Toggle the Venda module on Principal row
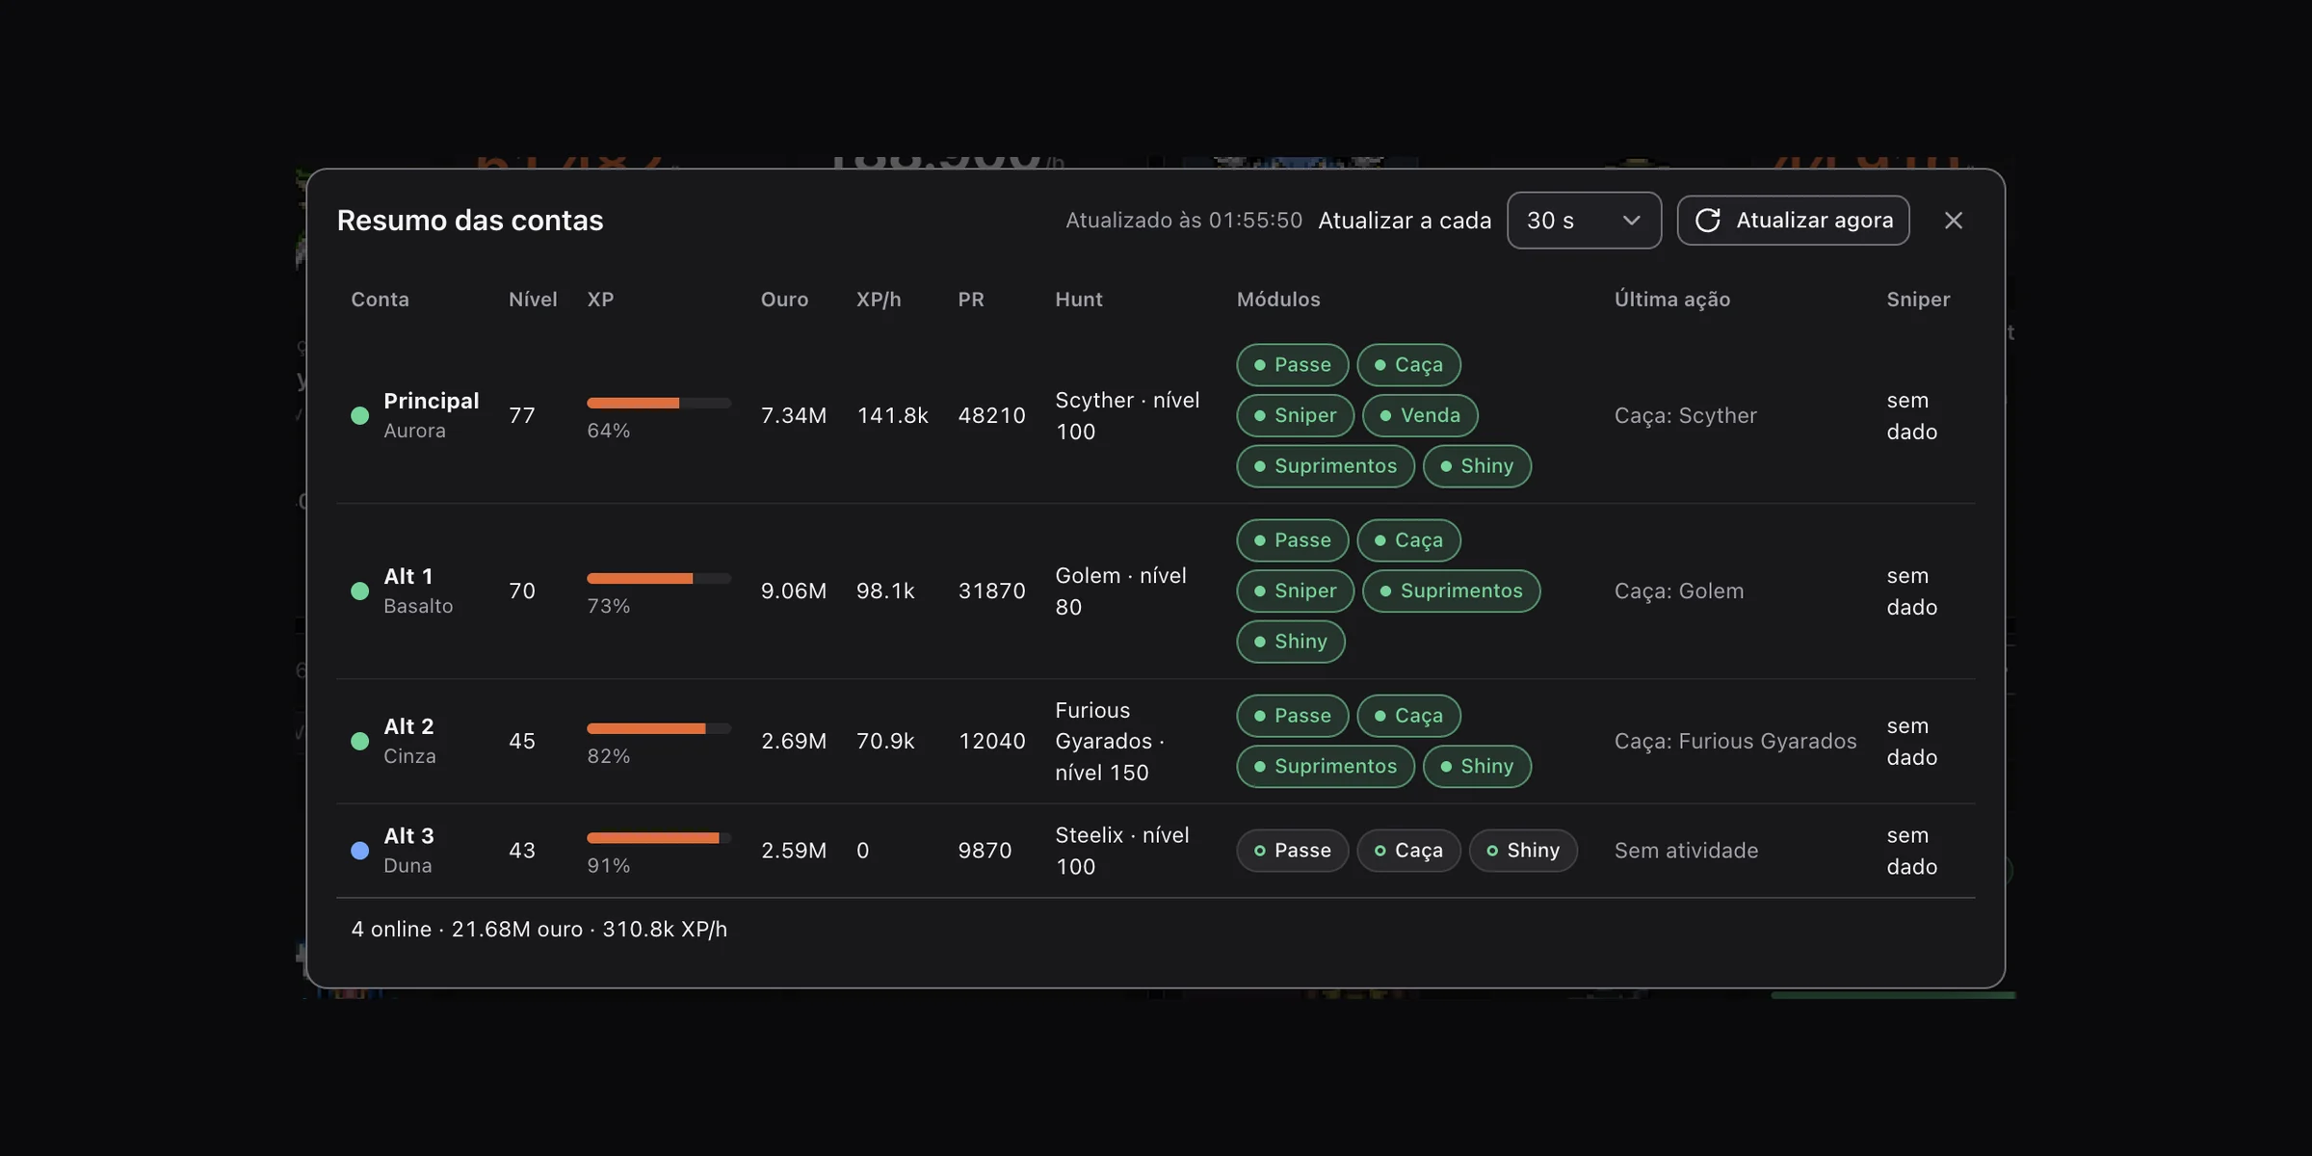 point(1420,415)
